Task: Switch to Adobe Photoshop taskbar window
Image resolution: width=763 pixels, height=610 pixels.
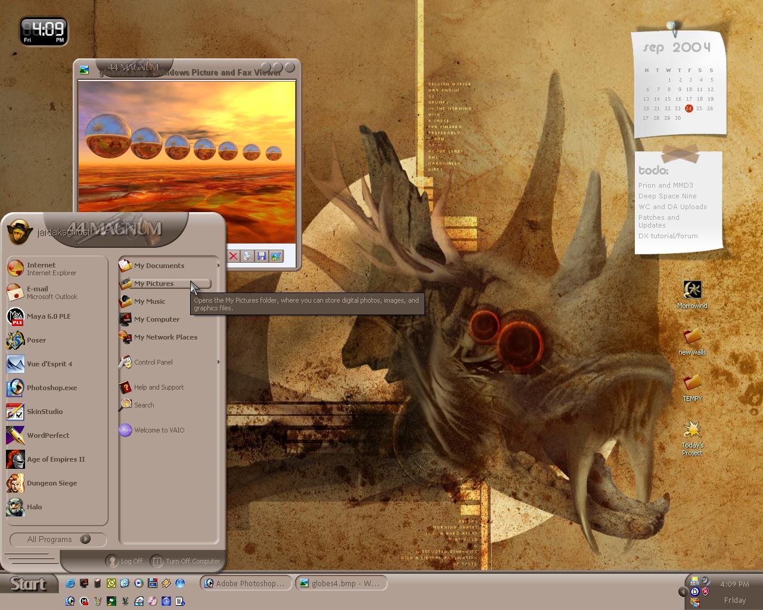Action: click(246, 583)
